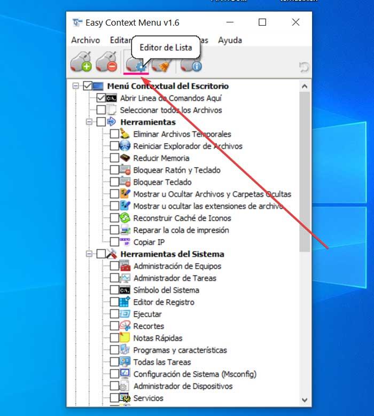Collapse the Menú Contextual del Escritorio tree node
The width and height of the screenshot is (374, 416).
pos(76,85)
